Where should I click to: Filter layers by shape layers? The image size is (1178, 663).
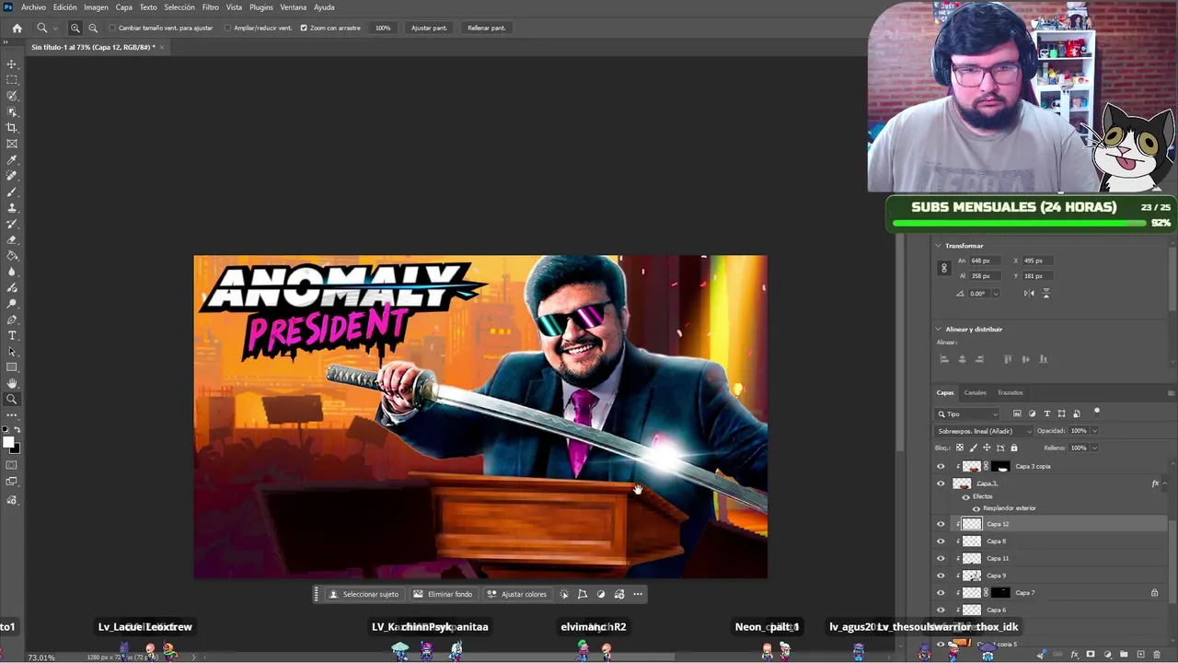pos(1061,414)
